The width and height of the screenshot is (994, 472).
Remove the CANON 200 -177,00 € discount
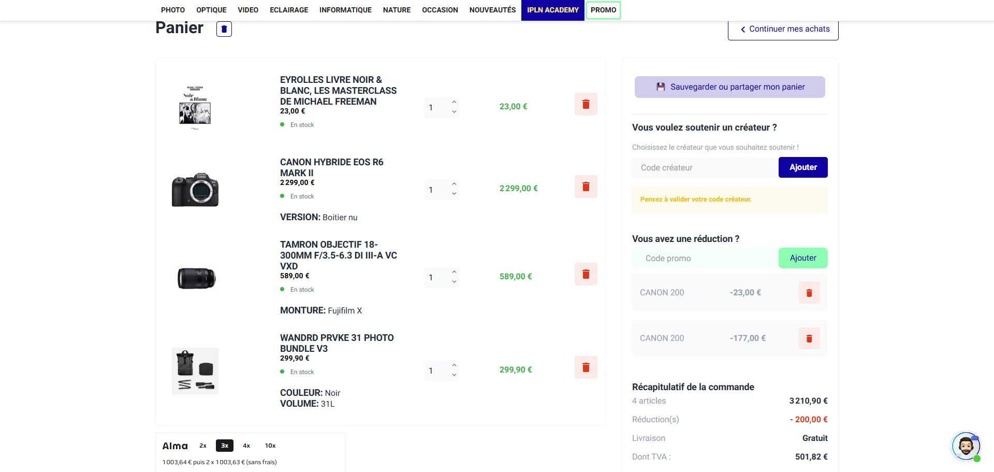809,339
